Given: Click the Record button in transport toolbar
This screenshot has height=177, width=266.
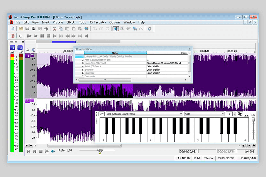Looking at the screenshot, I should click(x=12, y=36).
